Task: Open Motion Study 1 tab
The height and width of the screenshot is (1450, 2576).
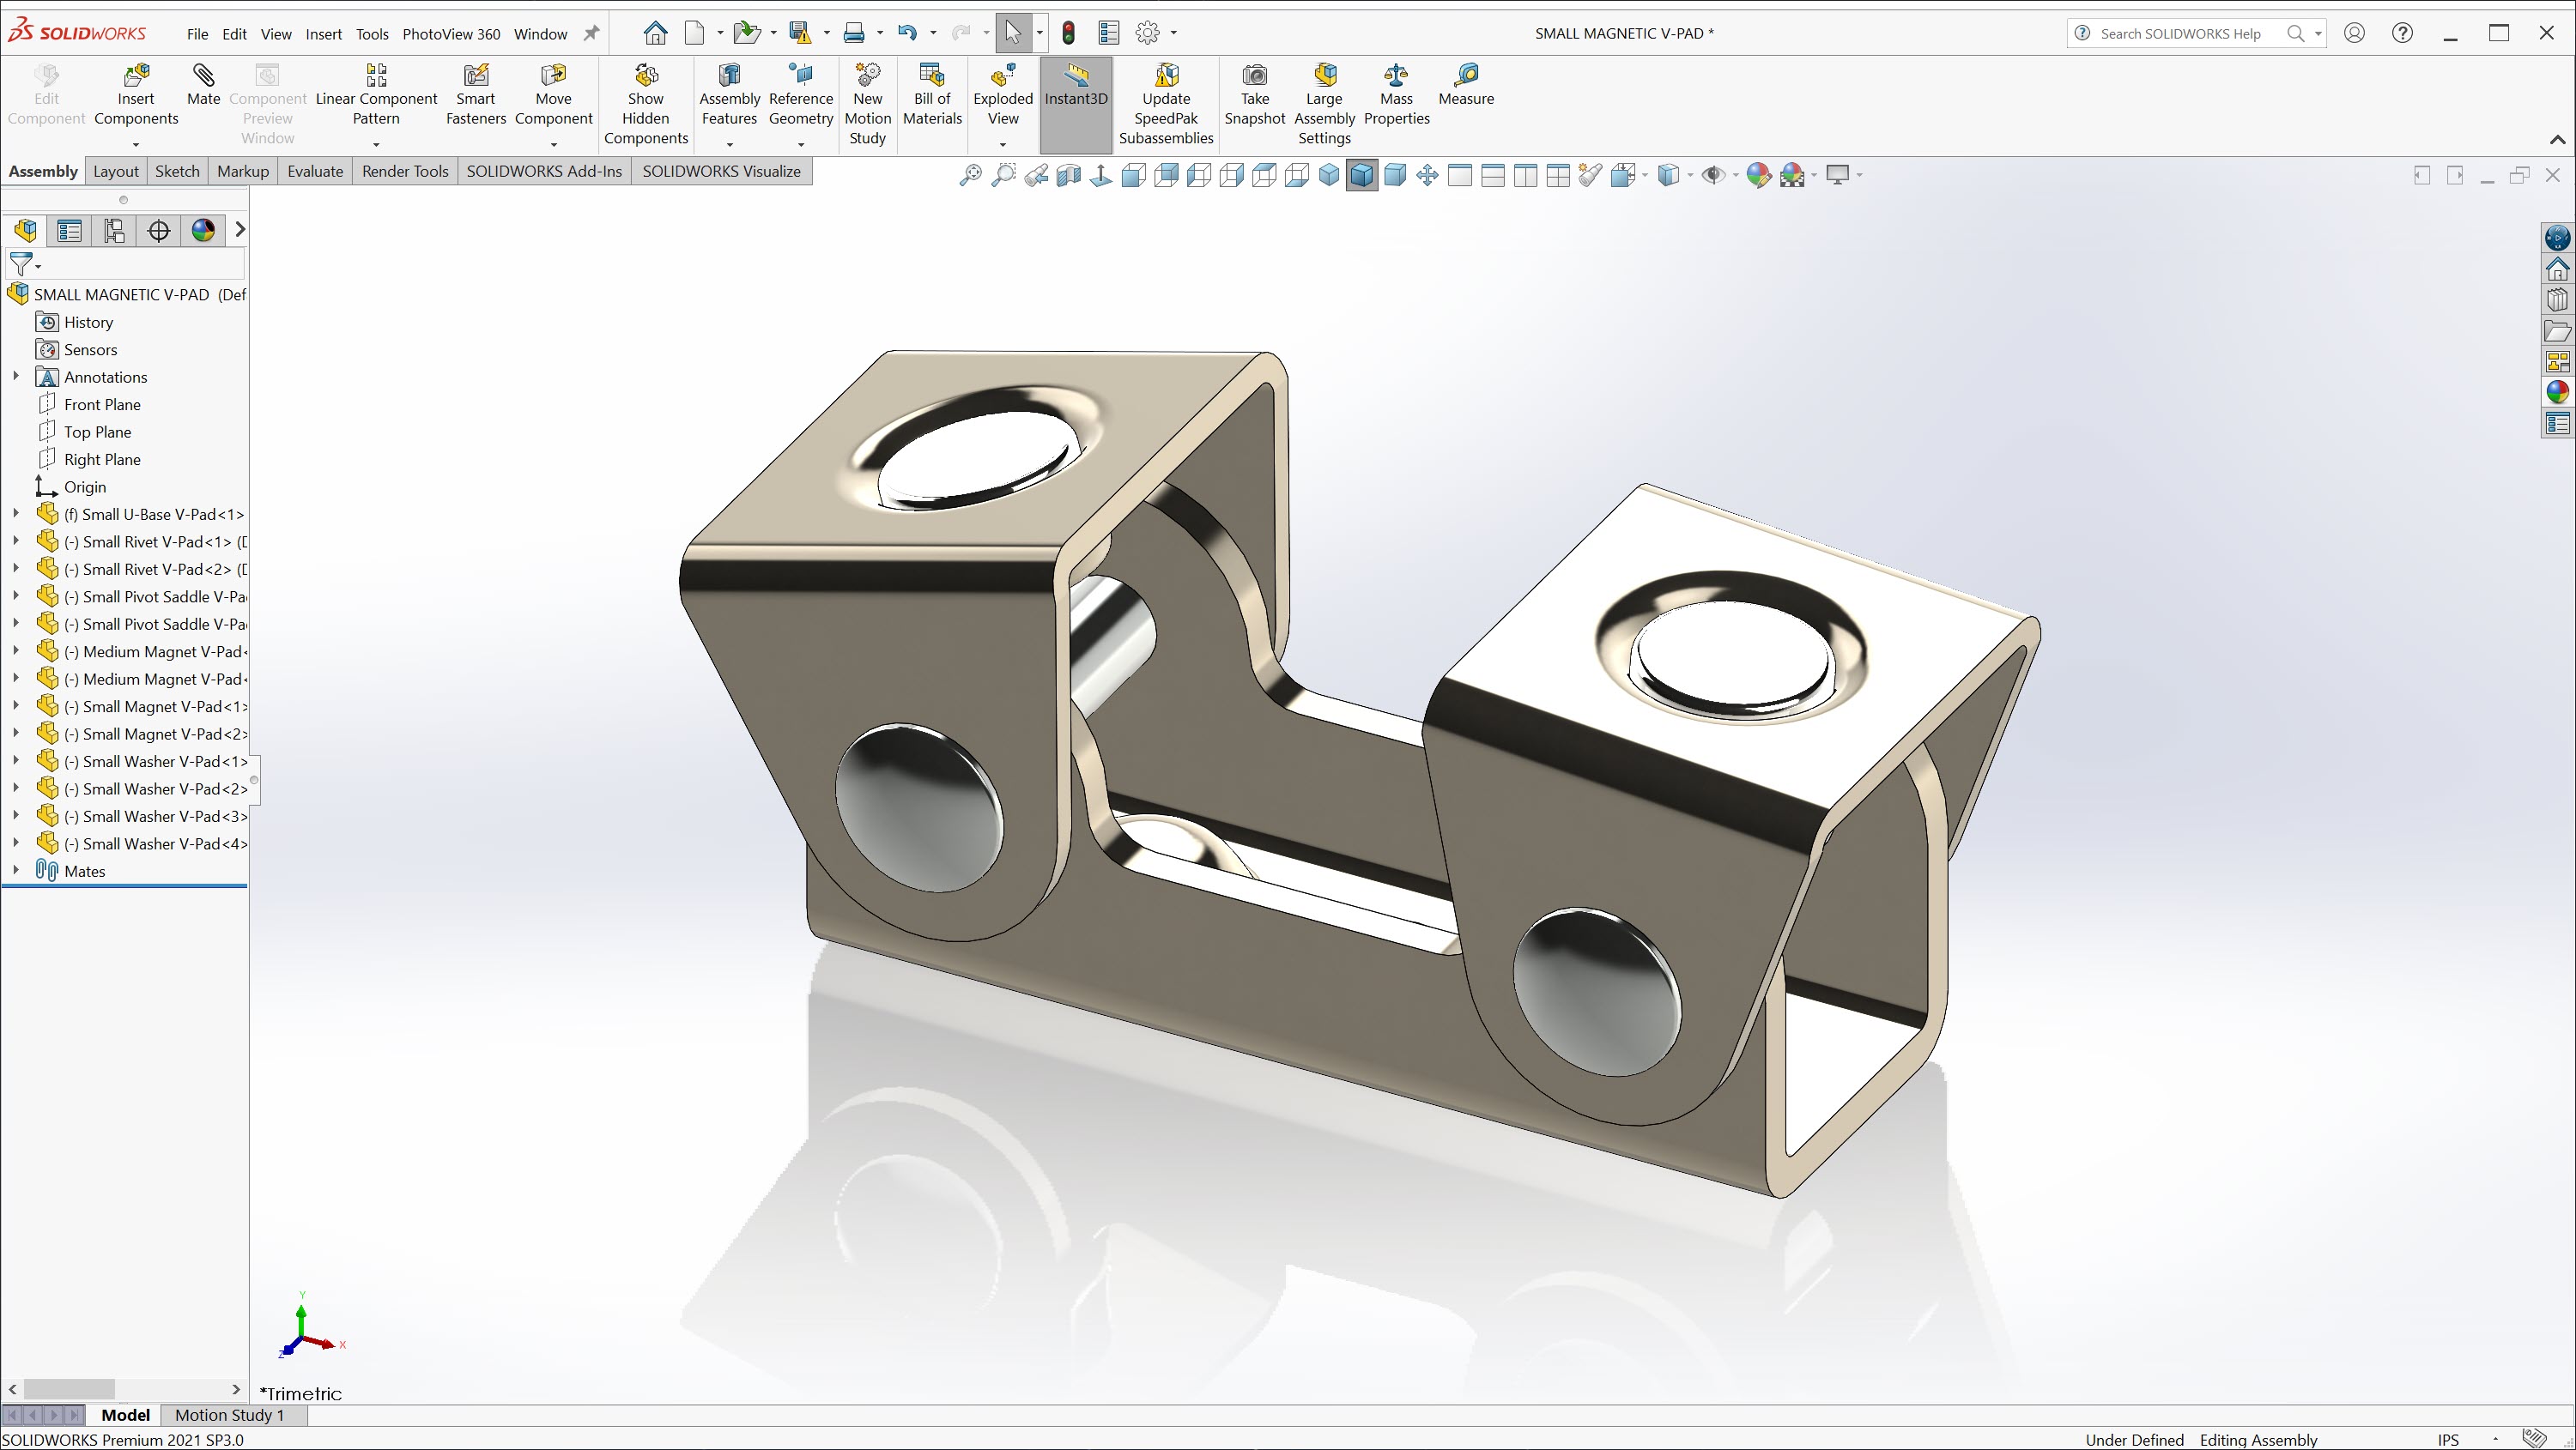Action: (229, 1415)
